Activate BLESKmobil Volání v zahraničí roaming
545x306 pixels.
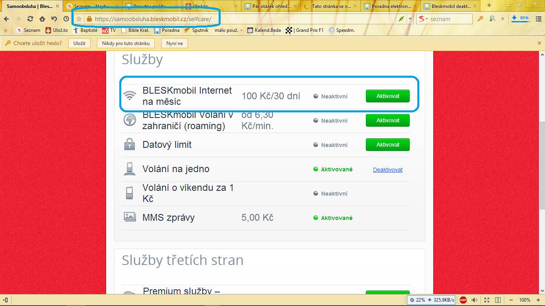[388, 120]
